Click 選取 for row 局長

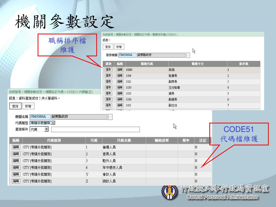108,70
